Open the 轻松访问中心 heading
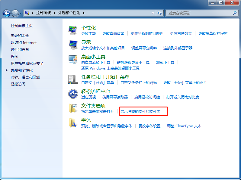 click(96, 91)
